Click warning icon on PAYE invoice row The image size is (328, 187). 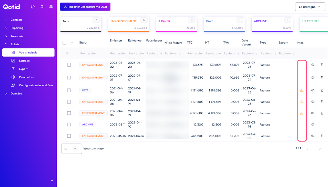pos(301,90)
